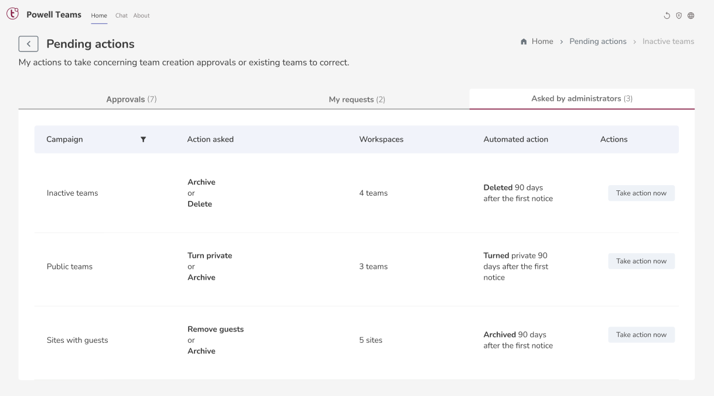Viewport: 714px width, 396px height.
Task: Click the Action asked column header
Action: click(210, 139)
